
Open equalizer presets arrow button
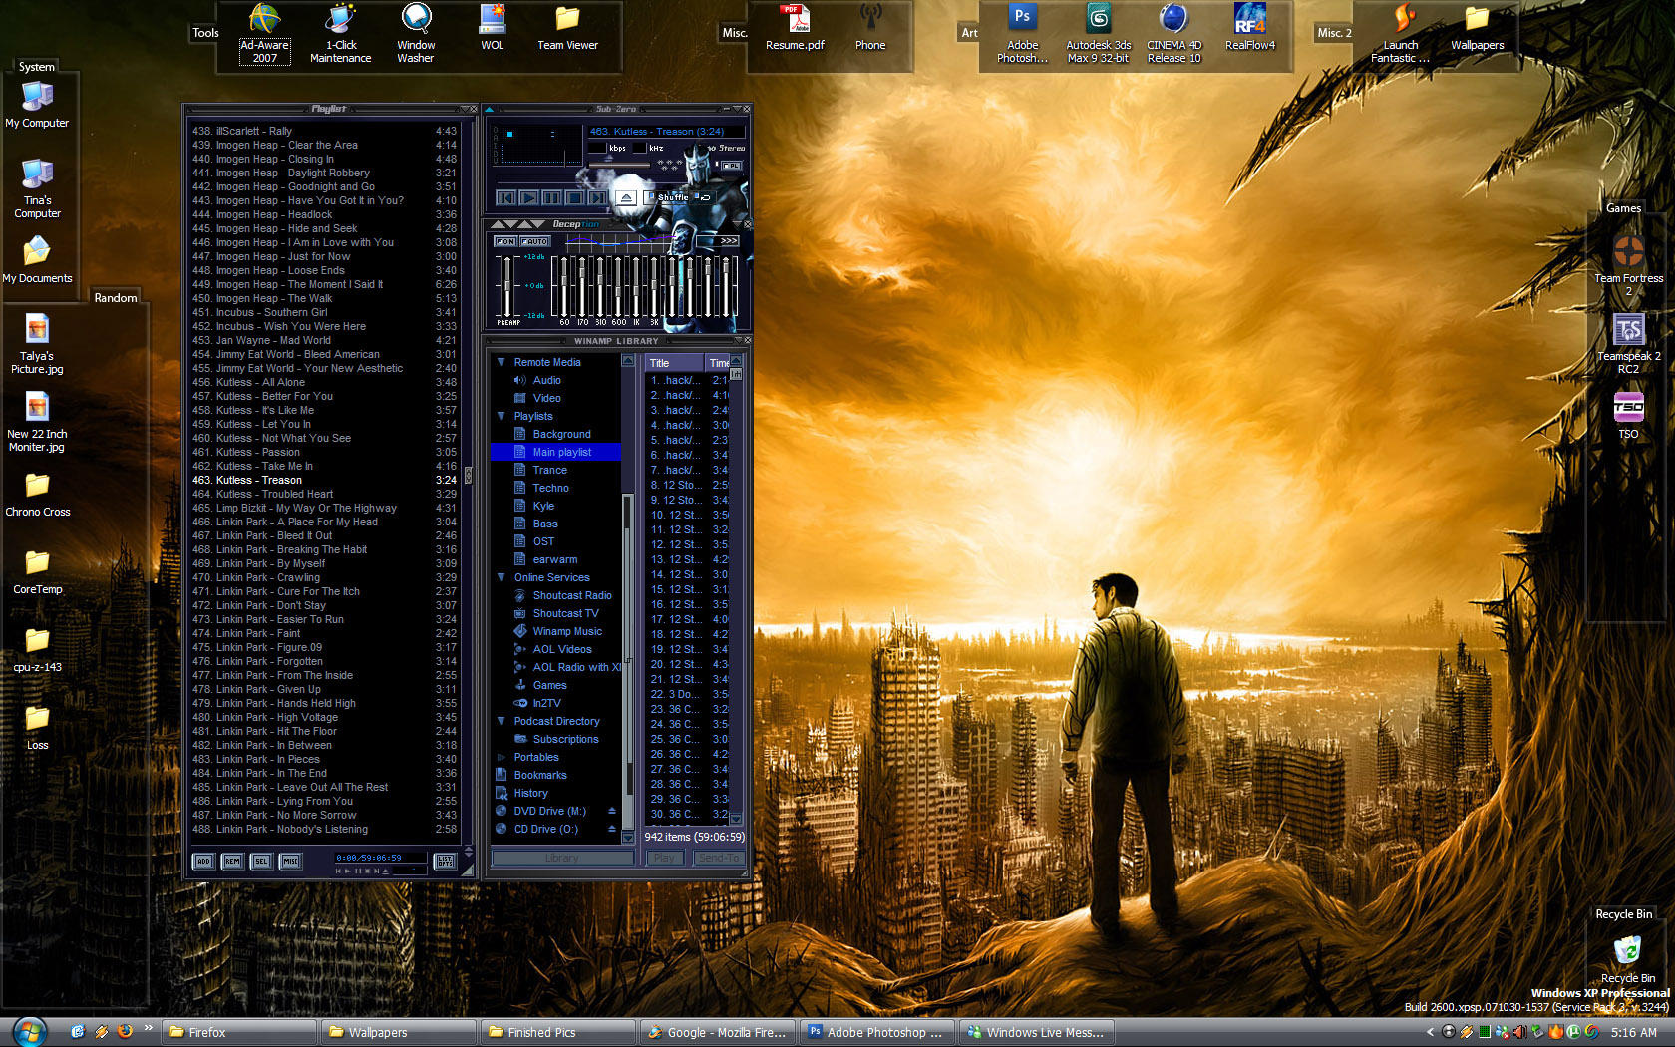[x=718, y=241]
